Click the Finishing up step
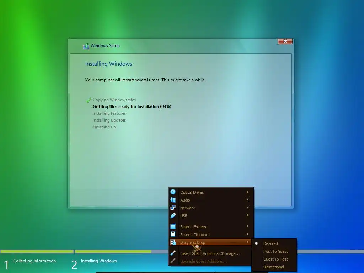The width and height of the screenshot is (364, 273). point(104,127)
